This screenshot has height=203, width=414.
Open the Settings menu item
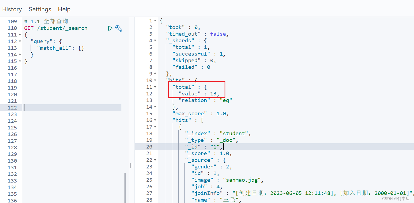click(40, 9)
